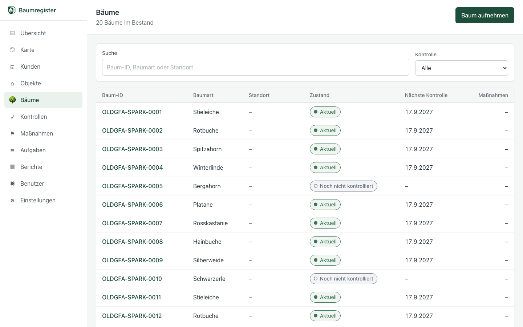Click the Baum aufnehmen button

pos(485,15)
